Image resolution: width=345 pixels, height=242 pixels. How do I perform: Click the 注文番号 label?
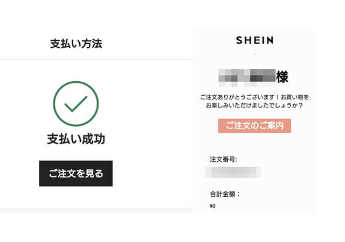[223, 159]
